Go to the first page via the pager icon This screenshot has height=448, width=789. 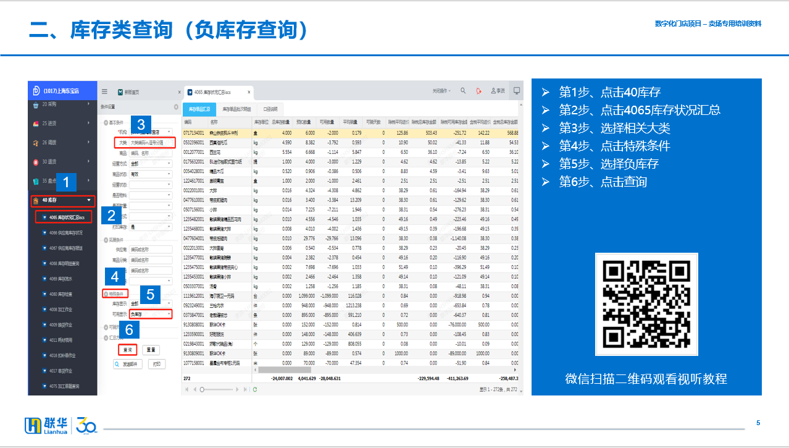pyautogui.click(x=186, y=389)
